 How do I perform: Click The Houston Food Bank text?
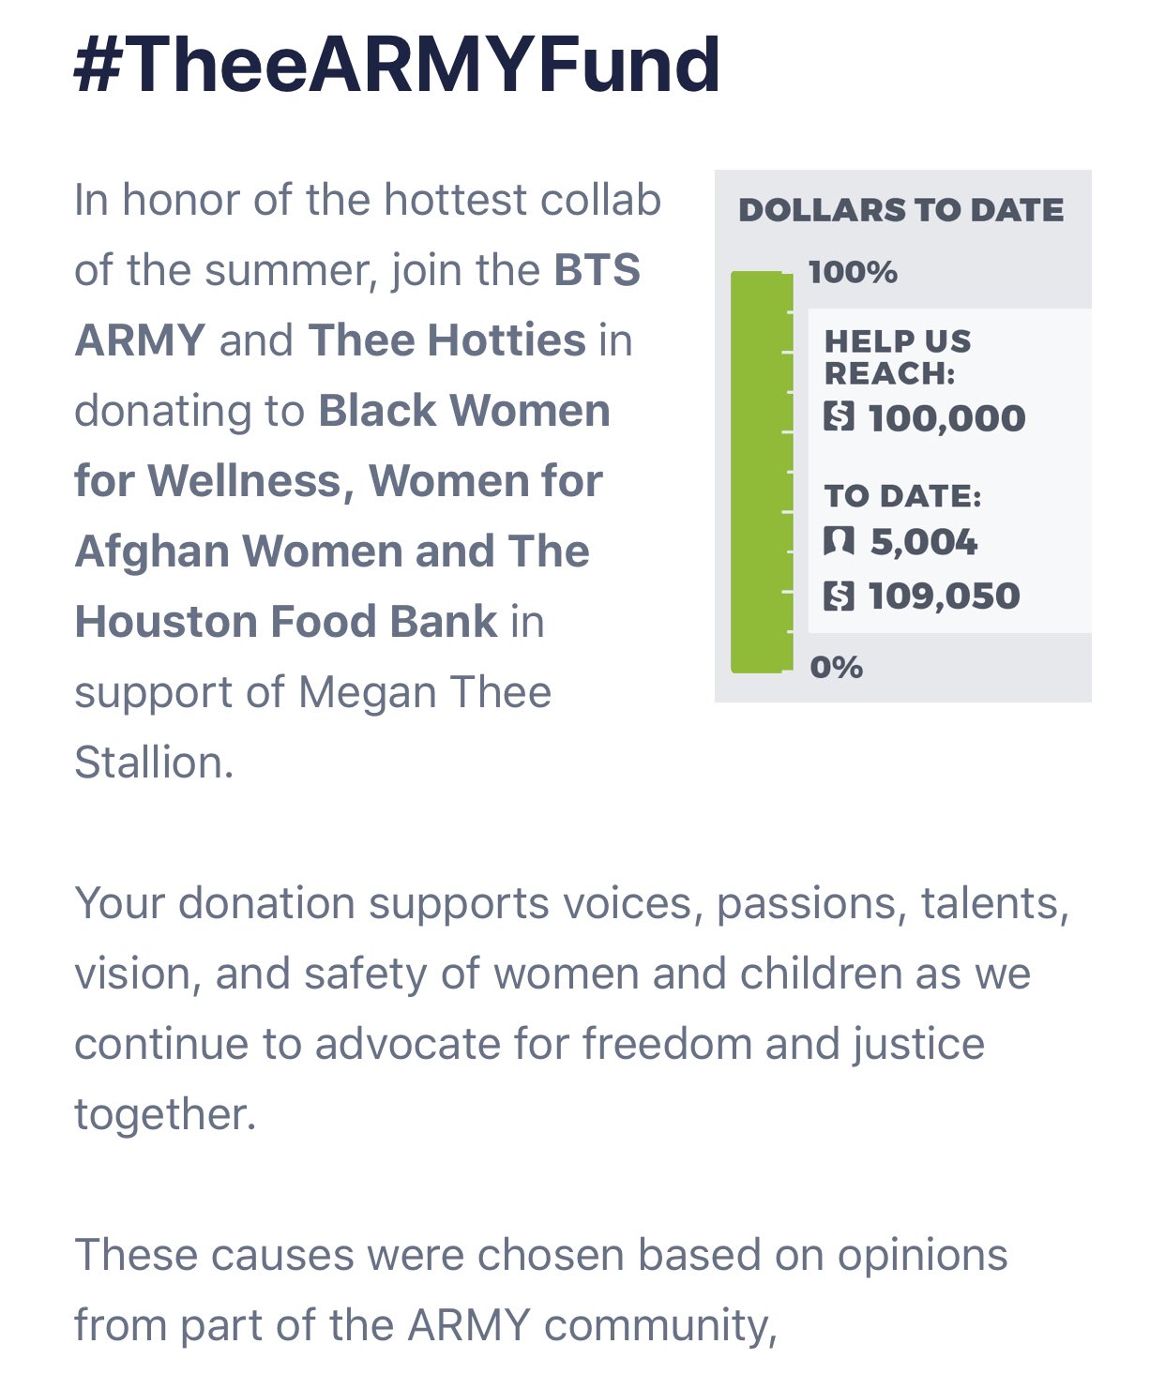click(332, 586)
